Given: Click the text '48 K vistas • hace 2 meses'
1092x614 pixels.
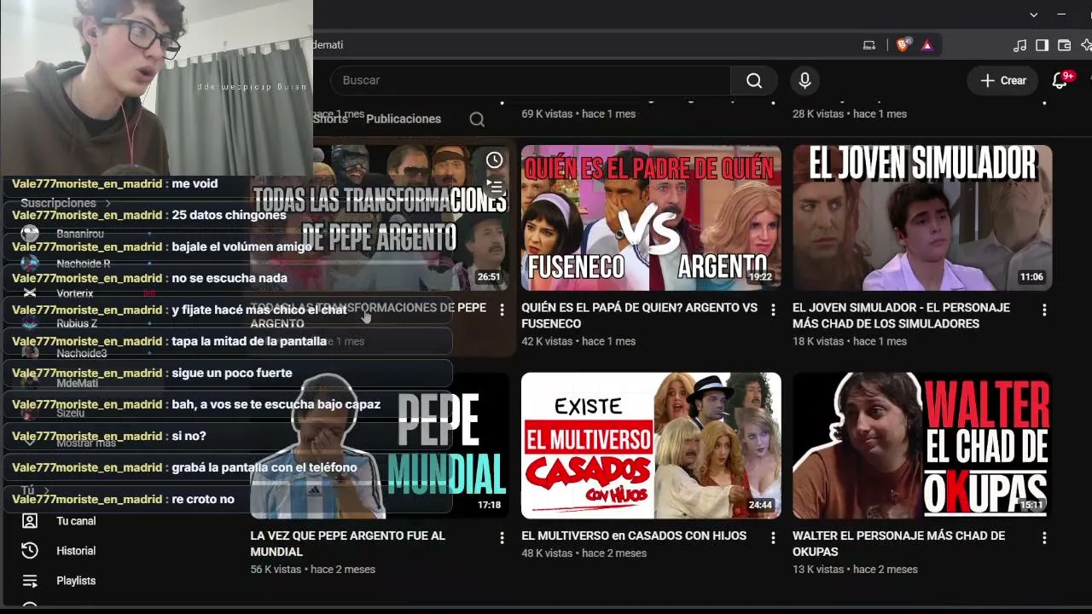Looking at the screenshot, I should (x=584, y=553).
